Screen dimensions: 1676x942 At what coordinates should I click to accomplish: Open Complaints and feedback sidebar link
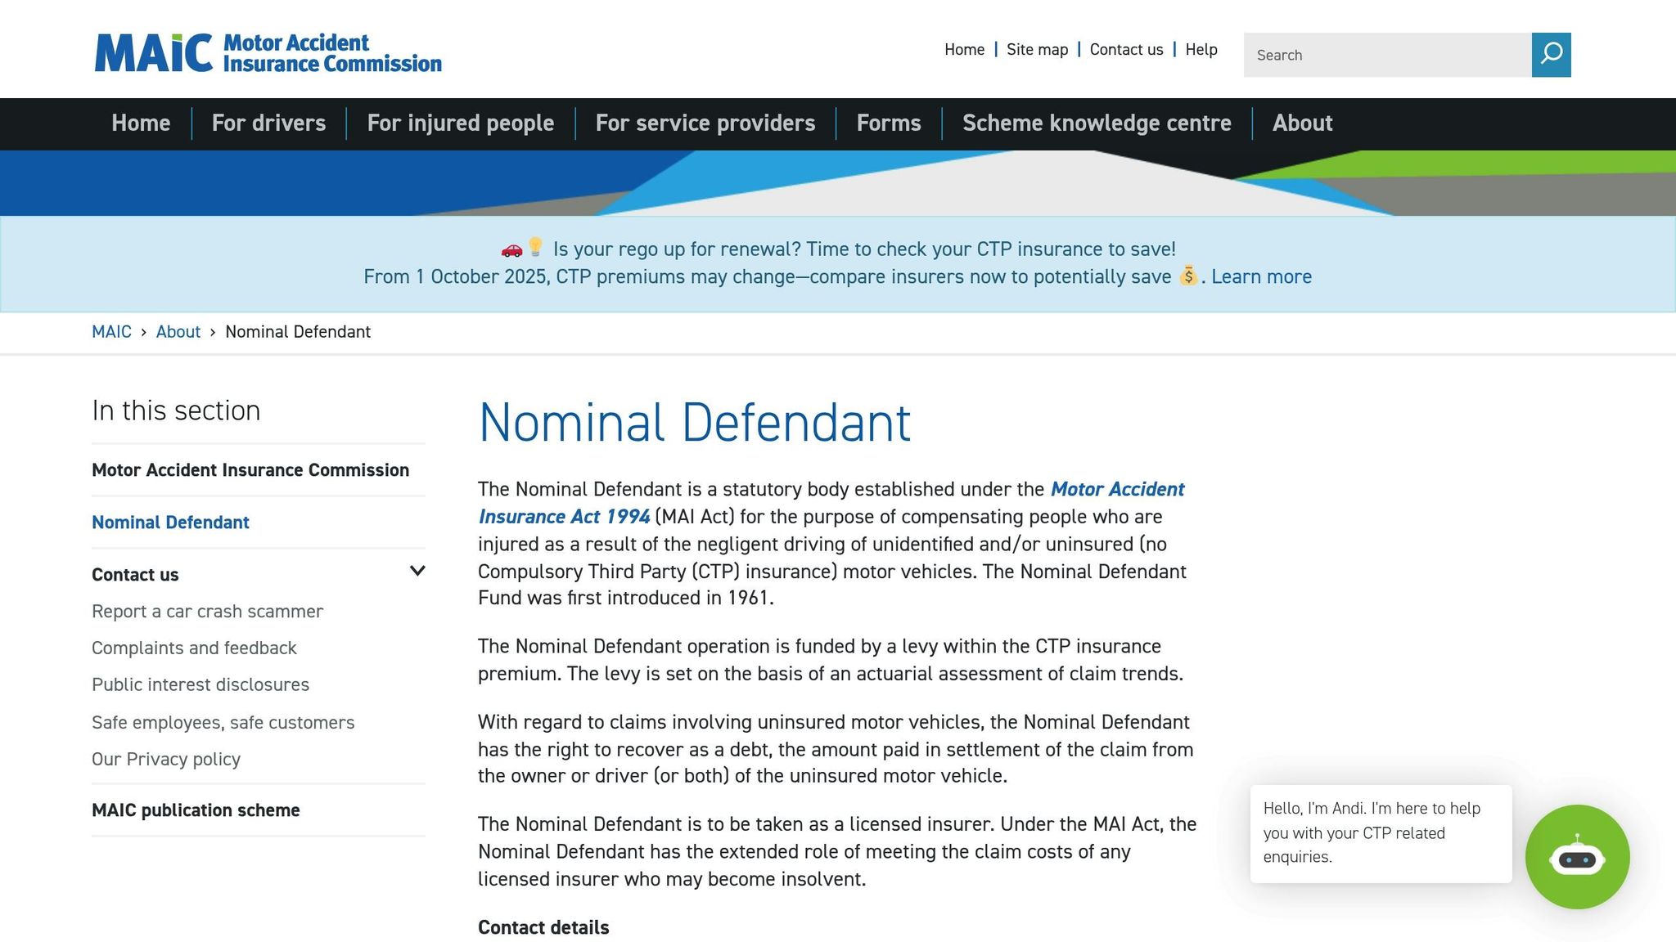[194, 648]
